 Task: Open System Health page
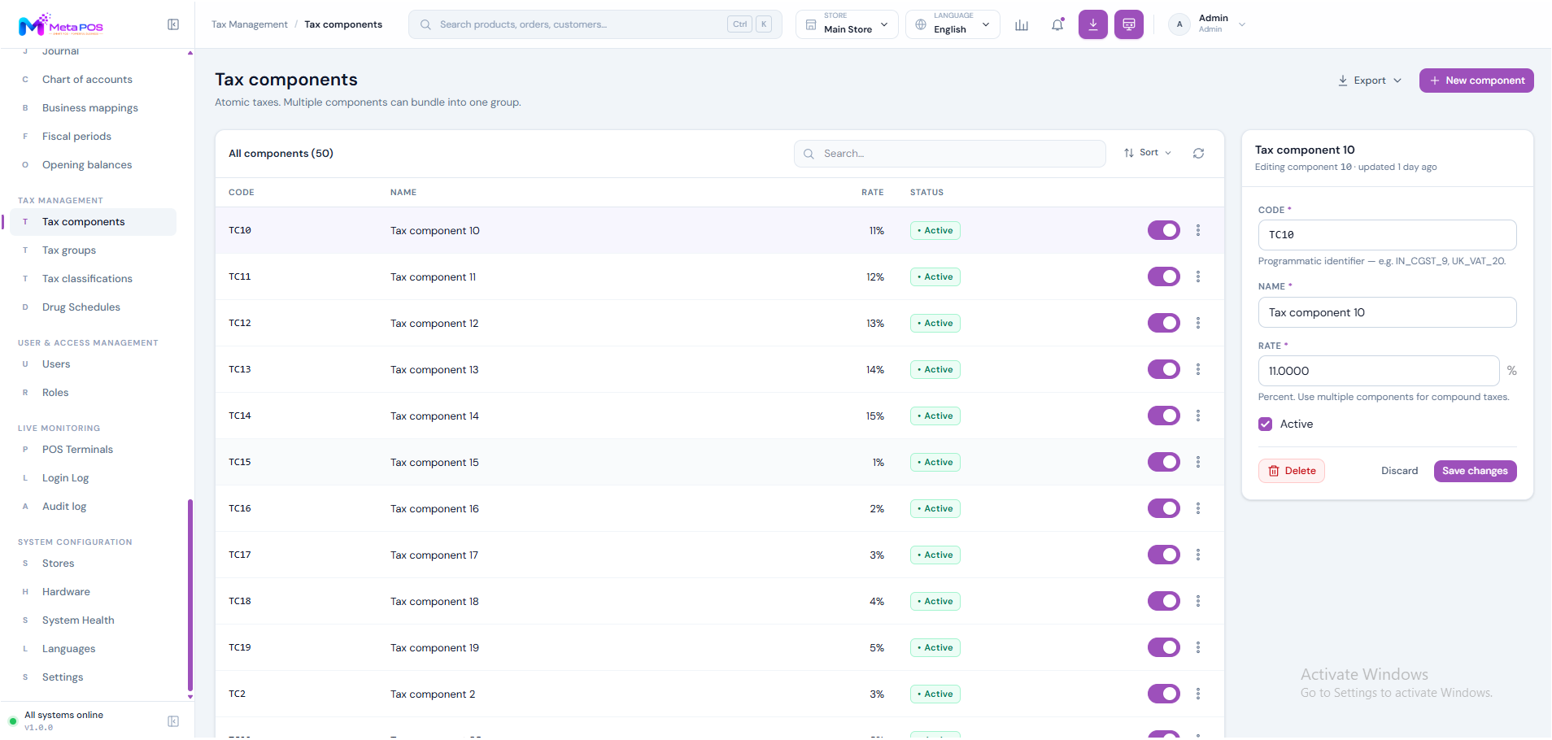tap(78, 620)
